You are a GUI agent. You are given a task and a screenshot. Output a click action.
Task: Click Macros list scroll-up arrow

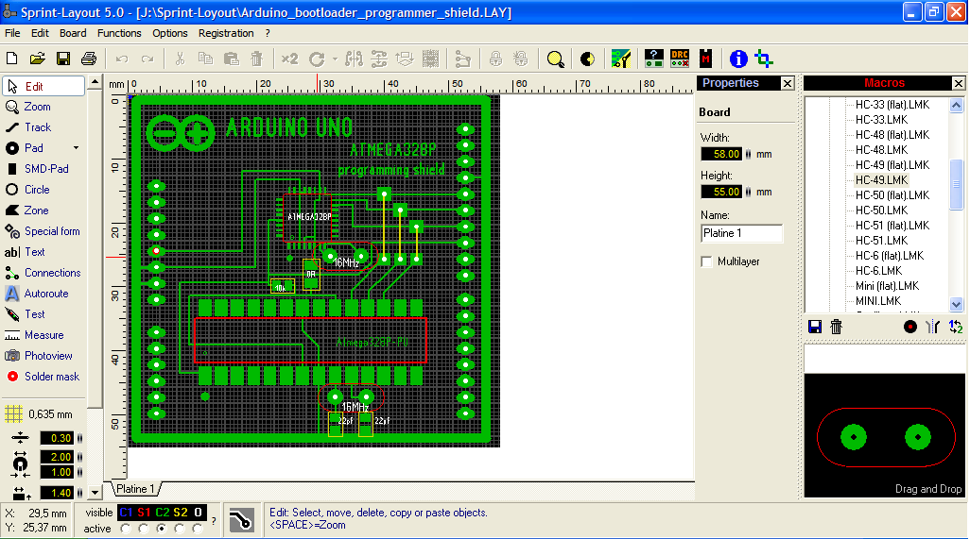[956, 106]
